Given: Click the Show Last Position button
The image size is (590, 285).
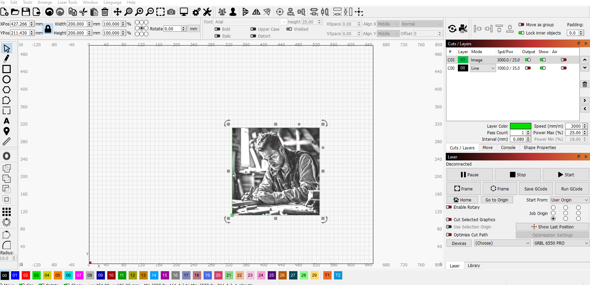Looking at the screenshot, I should [x=552, y=227].
